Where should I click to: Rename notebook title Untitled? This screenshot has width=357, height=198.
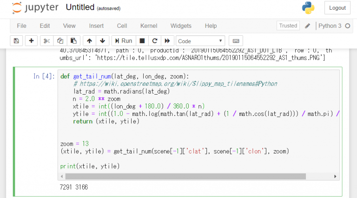tap(80, 7)
